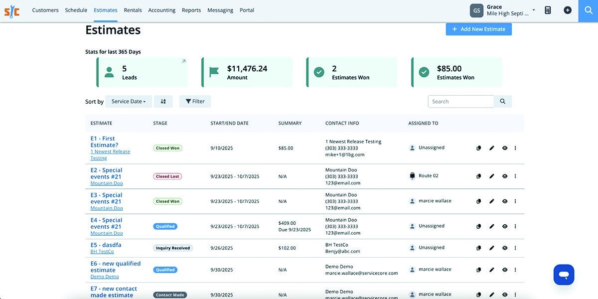Open the Accounting menu item
The width and height of the screenshot is (598, 299).
coord(162,10)
